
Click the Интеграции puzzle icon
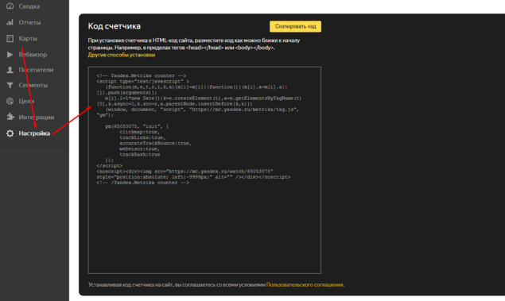tap(10, 117)
